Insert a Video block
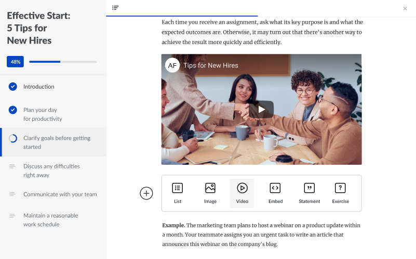This screenshot has width=416, height=259. 242,193
